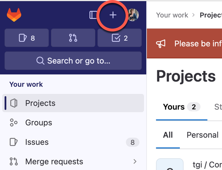This screenshot has height=170, width=222.
Task: Open assigned issues counter showing 8
Action: tap(27, 38)
